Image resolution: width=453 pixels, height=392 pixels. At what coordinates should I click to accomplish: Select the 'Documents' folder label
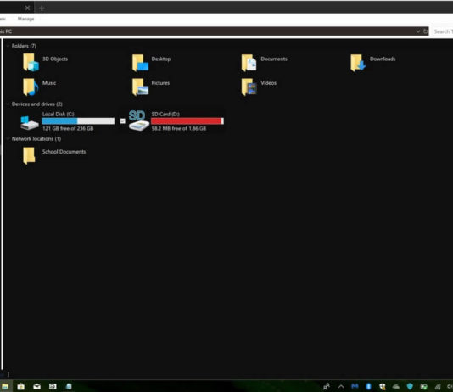274,59
